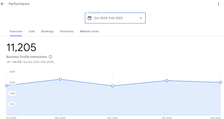This screenshot has height=119, width=224.
Task: Switch to the Calls tab
Action: pos(32,31)
